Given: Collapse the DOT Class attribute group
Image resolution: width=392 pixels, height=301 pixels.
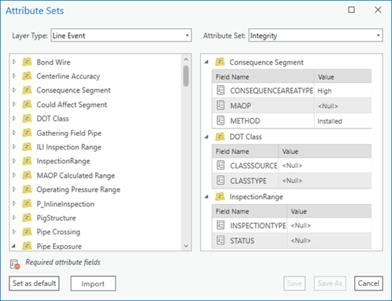Looking at the screenshot, I should click(207, 136).
